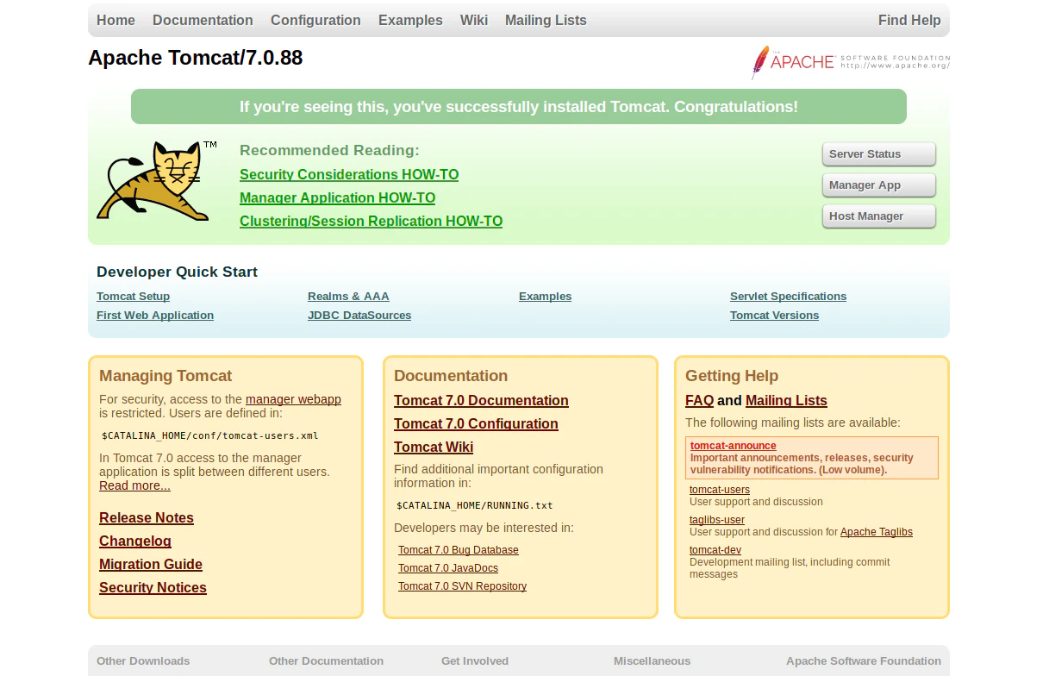
Task: Open Manager Application HOW-TO link
Action: click(337, 197)
